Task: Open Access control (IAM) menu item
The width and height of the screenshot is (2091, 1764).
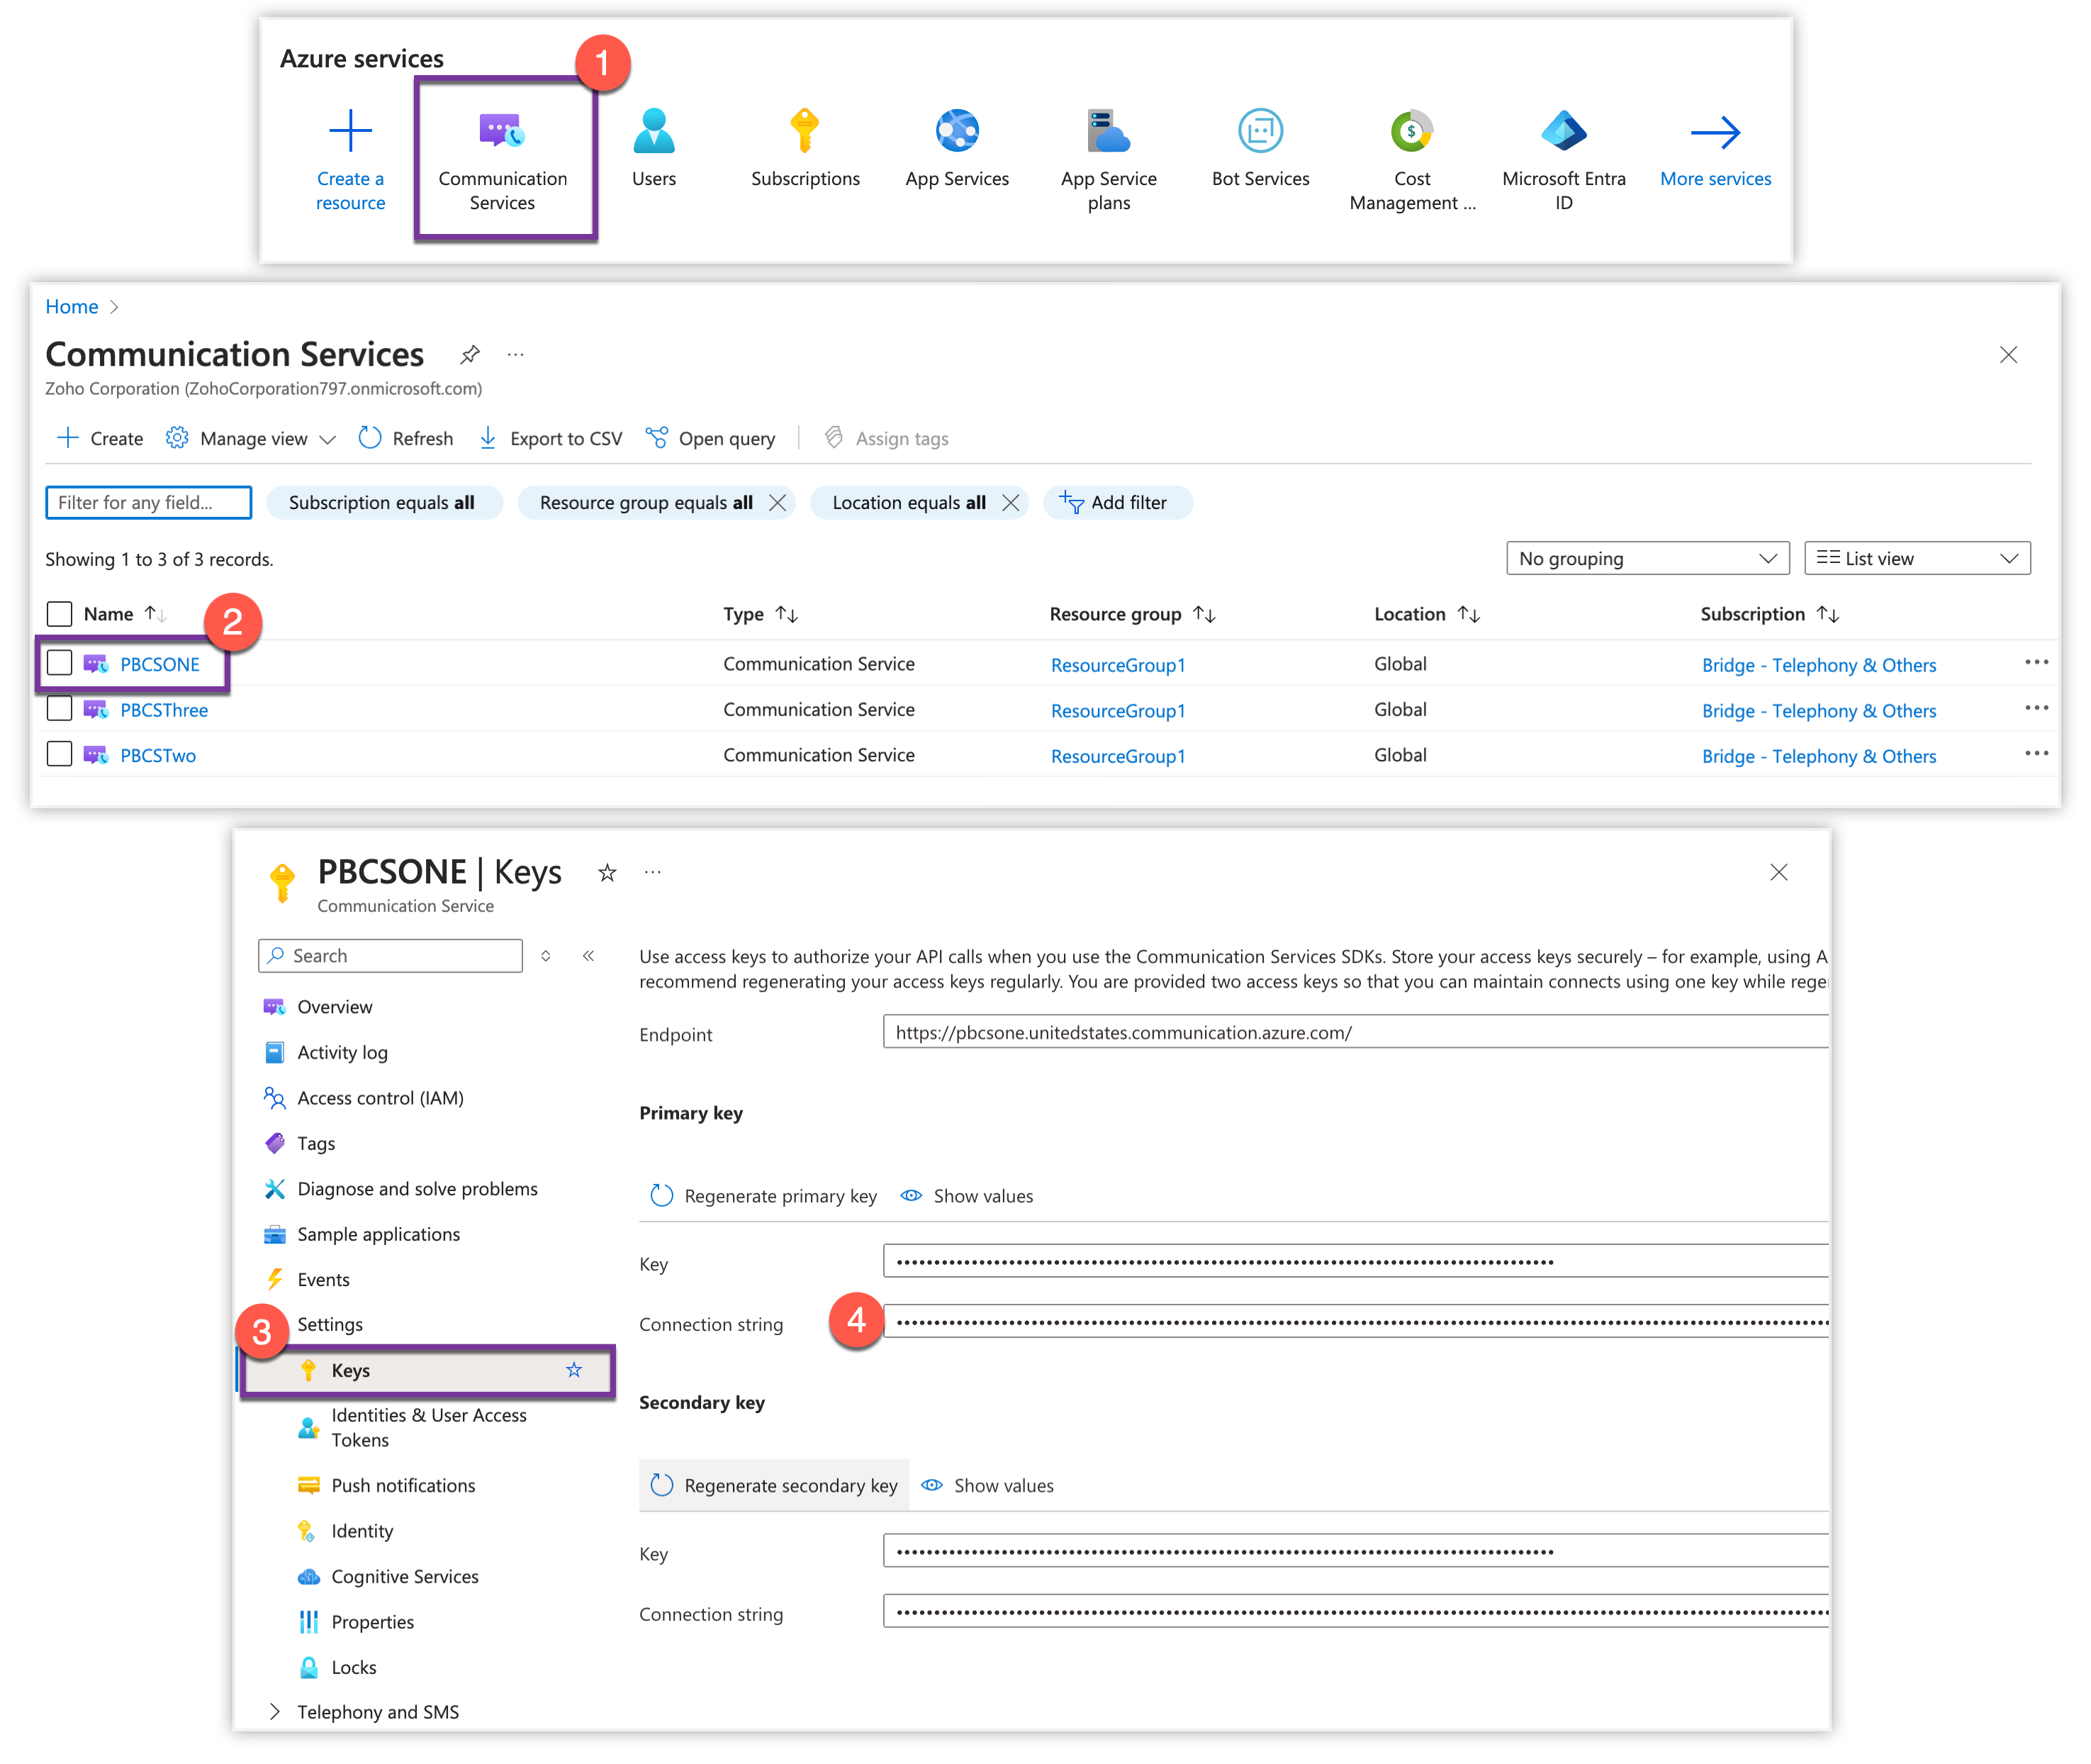Action: tap(380, 1098)
